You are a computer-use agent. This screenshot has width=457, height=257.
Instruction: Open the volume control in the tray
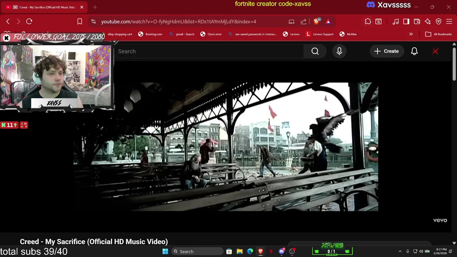coord(421,251)
